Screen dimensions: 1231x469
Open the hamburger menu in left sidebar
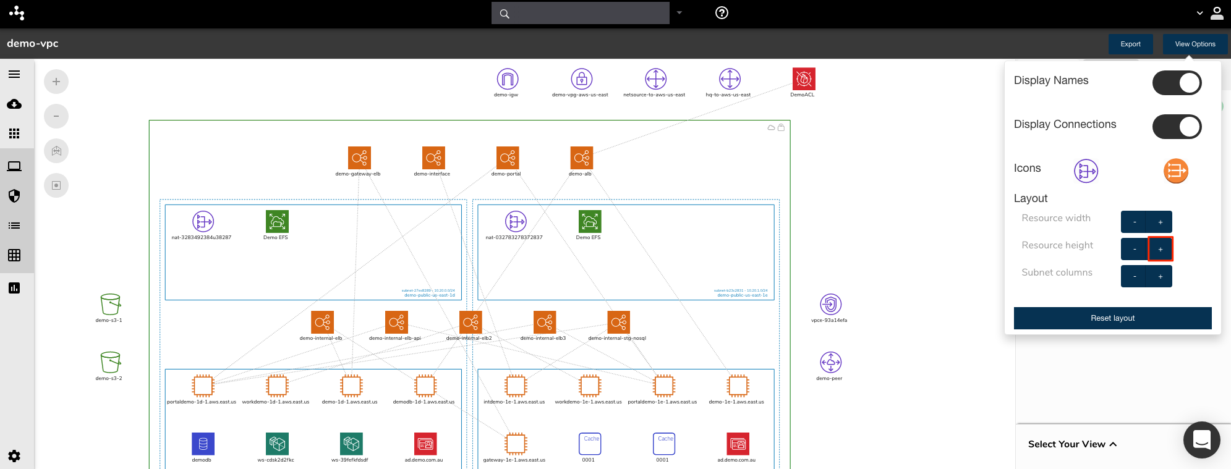point(14,74)
